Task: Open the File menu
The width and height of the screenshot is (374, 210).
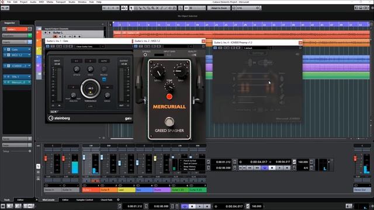Action: pos(9,2)
